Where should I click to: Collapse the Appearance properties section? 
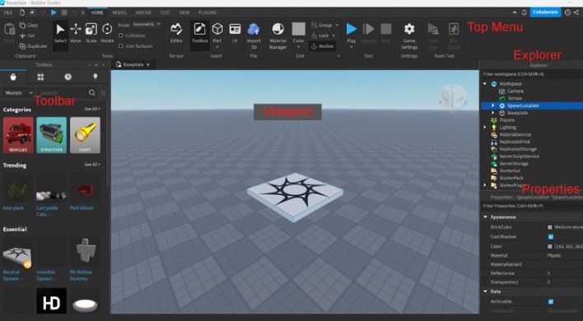pos(485,217)
